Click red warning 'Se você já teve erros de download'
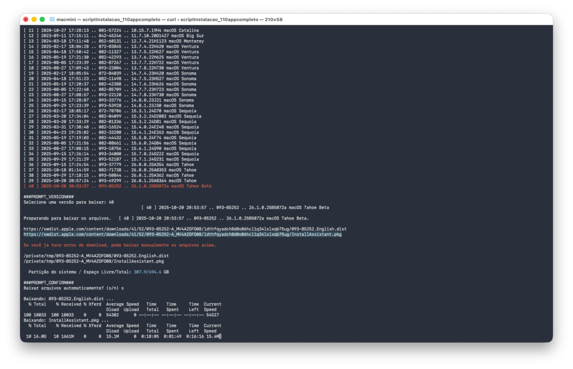 pos(120,245)
